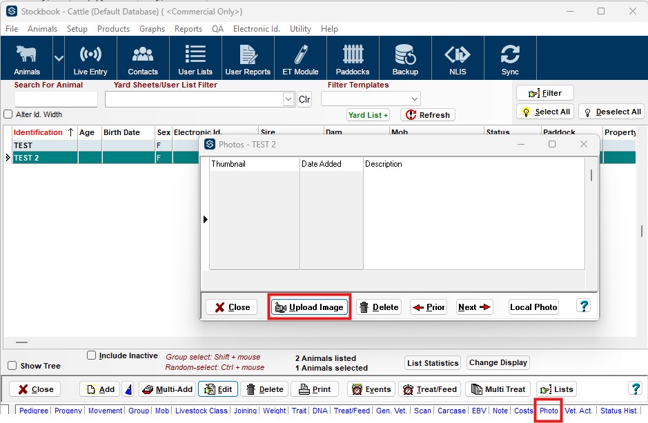
Task: Go to Prior photo
Action: click(429, 307)
